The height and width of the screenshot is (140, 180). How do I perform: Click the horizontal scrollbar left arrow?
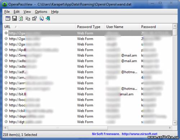click(5, 128)
